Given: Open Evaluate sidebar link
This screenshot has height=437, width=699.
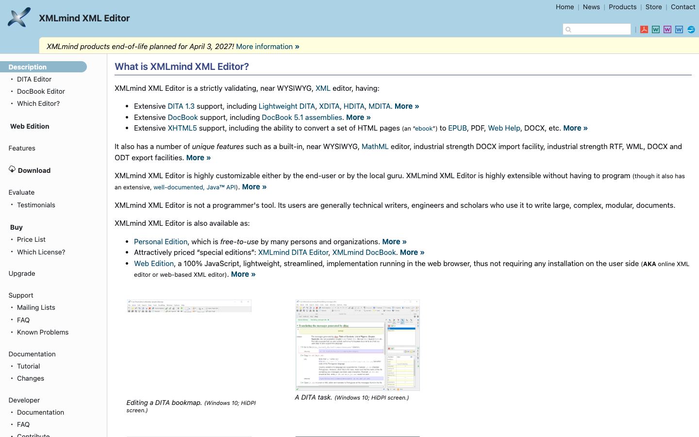Looking at the screenshot, I should tap(21, 192).
